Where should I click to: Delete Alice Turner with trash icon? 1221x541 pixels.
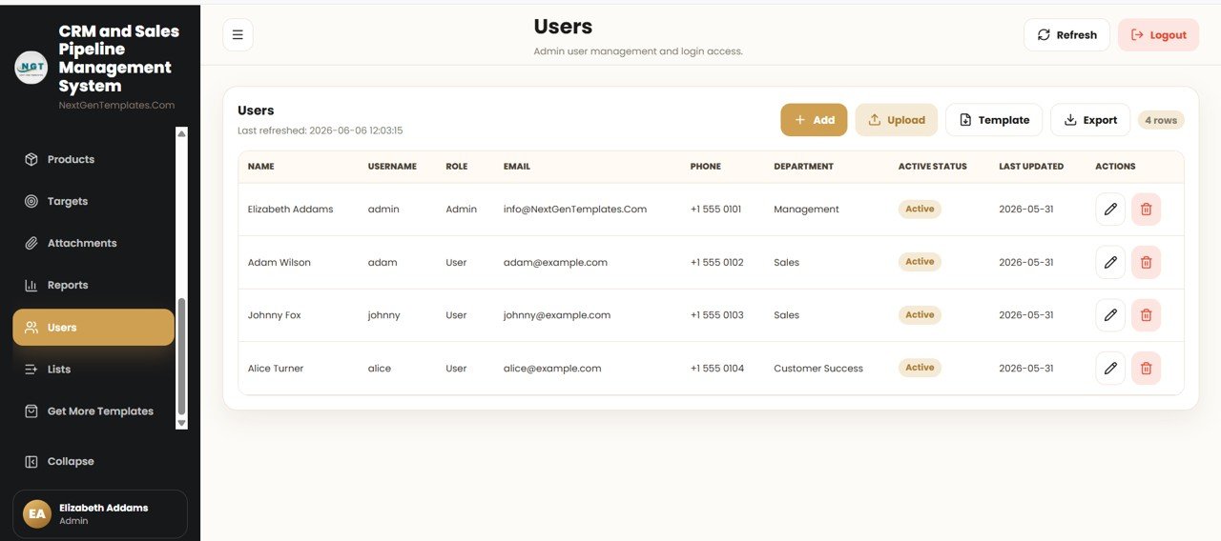click(1146, 368)
